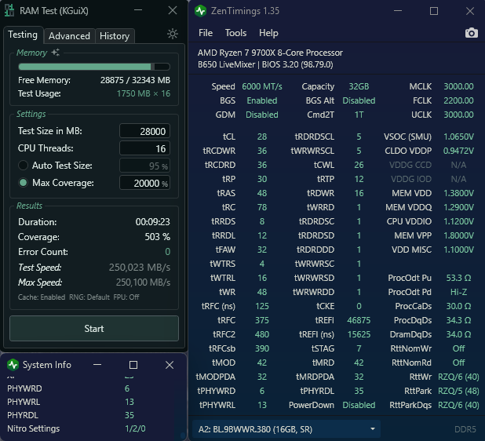The image size is (485, 441).
Task: Minimize the System Info window
Action: pyautogui.click(x=97, y=365)
